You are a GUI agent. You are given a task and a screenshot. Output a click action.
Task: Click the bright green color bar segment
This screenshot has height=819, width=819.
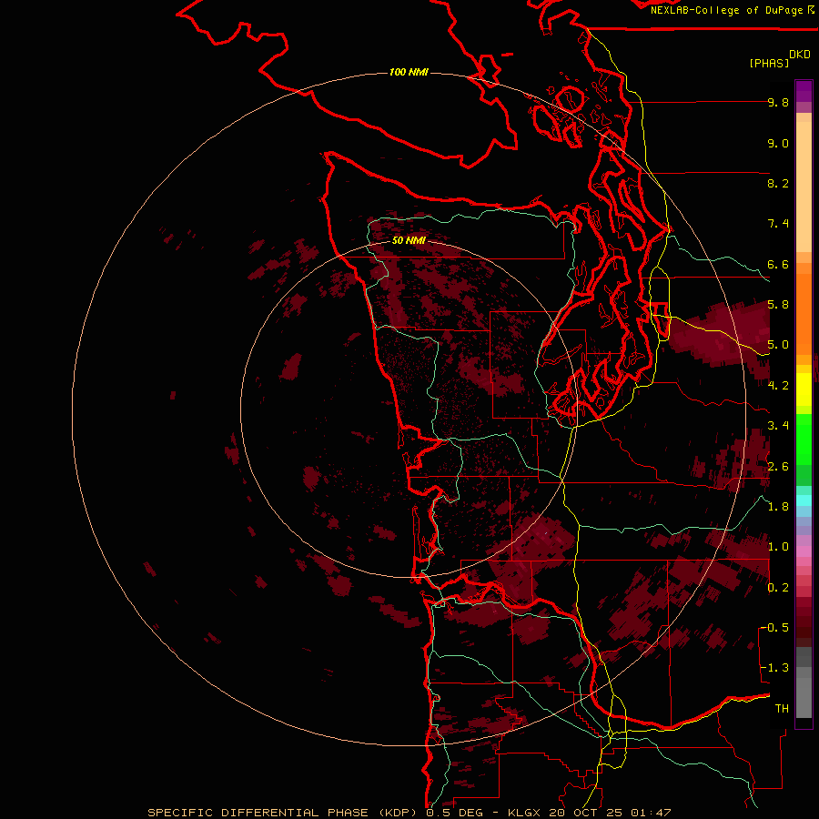(804, 440)
